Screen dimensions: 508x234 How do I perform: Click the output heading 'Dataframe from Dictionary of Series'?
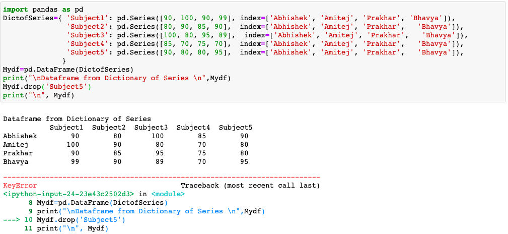tap(77, 119)
